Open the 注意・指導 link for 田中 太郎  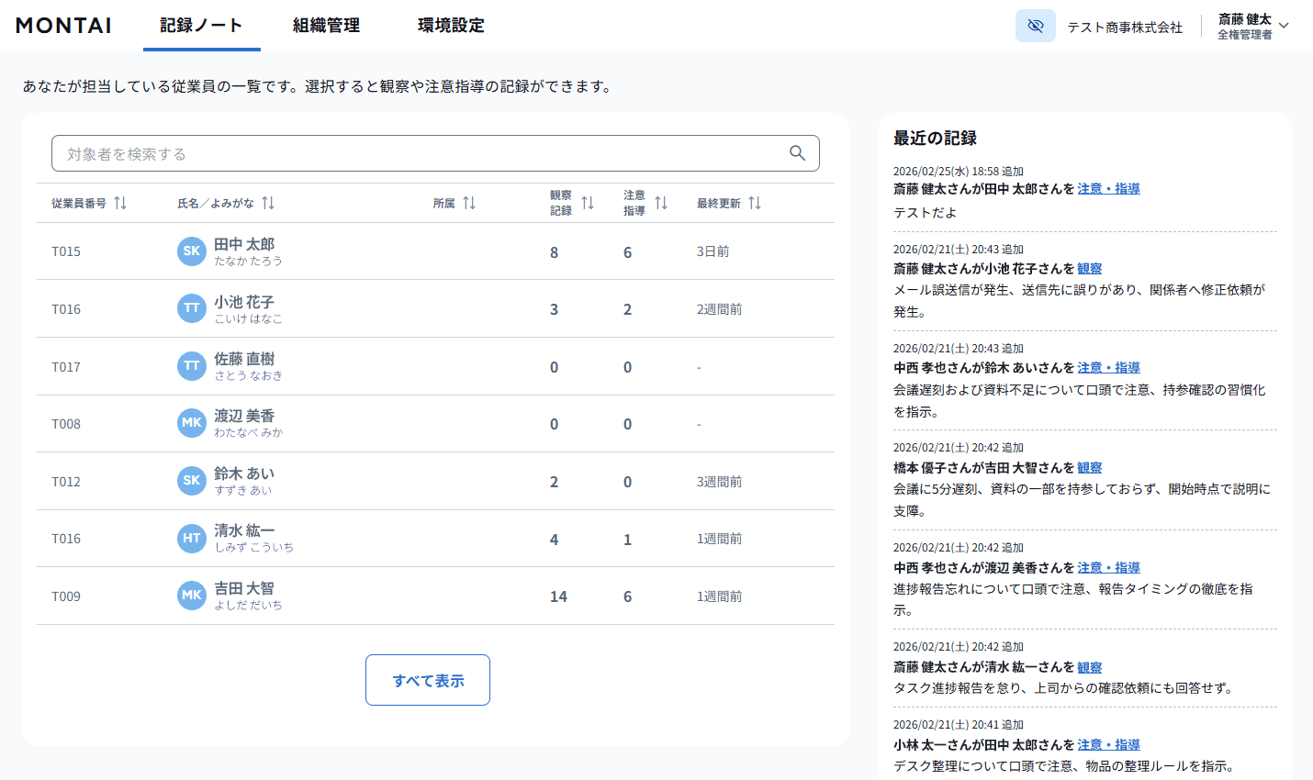pos(1108,188)
